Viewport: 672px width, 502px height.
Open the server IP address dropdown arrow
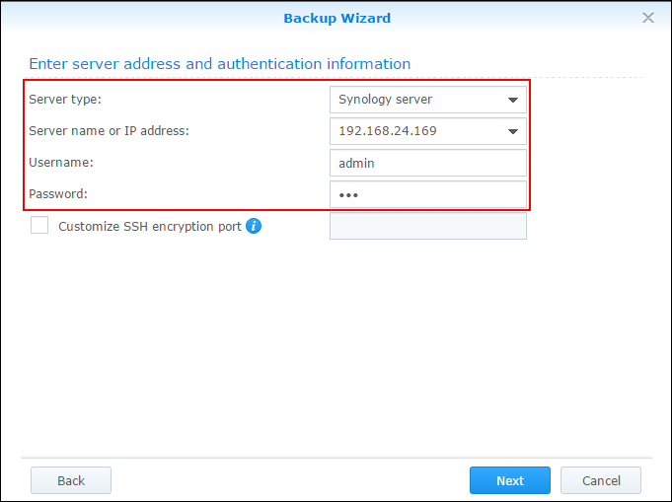tap(513, 131)
